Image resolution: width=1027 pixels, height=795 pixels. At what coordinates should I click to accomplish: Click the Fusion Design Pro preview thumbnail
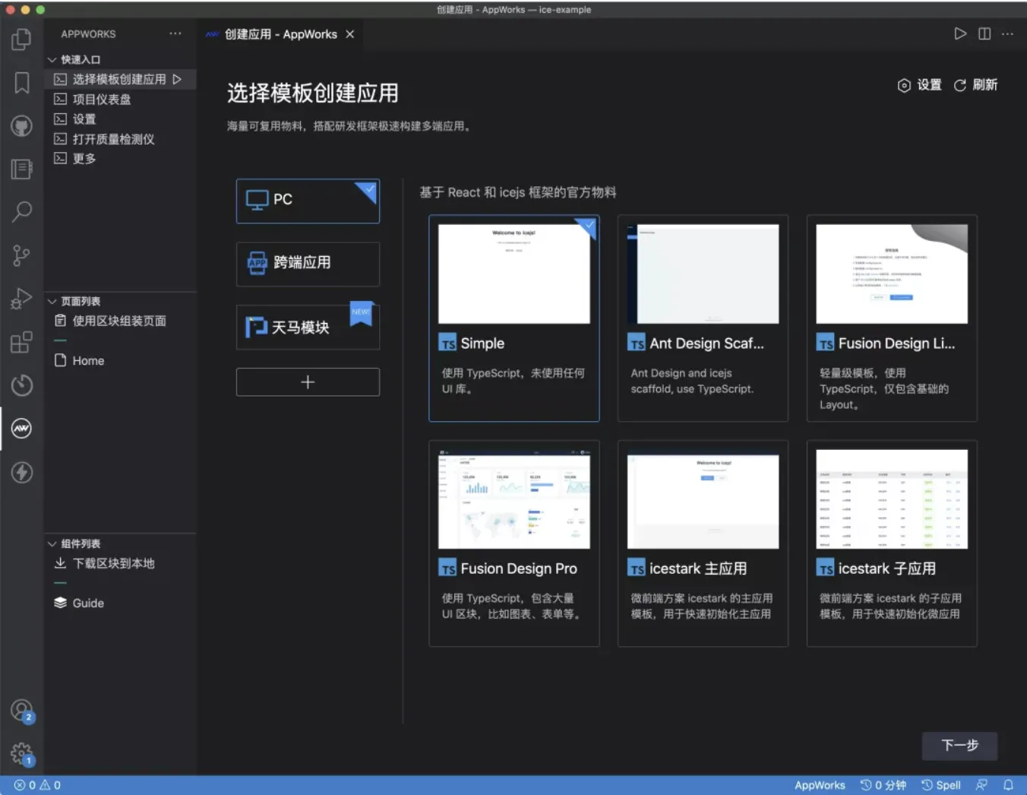tap(514, 499)
